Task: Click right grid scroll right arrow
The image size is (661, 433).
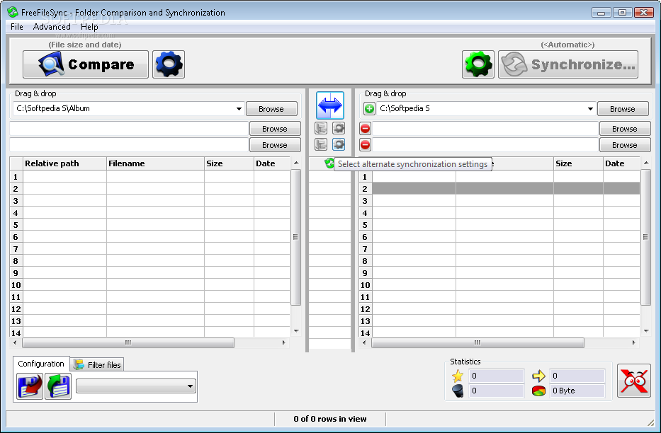Action: [x=633, y=343]
